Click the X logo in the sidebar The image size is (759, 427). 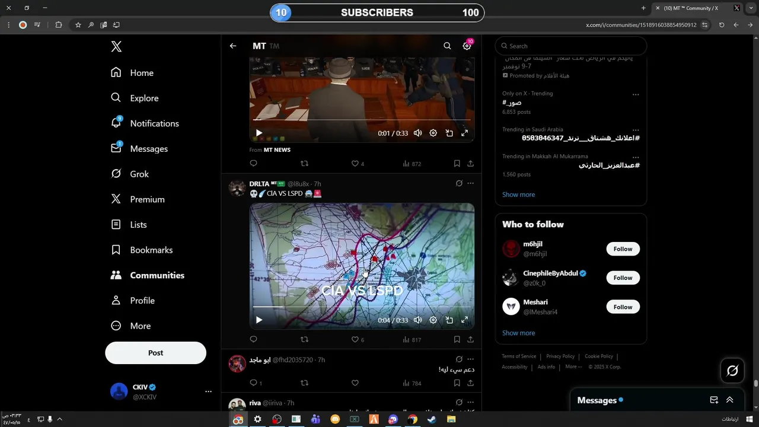click(x=116, y=47)
